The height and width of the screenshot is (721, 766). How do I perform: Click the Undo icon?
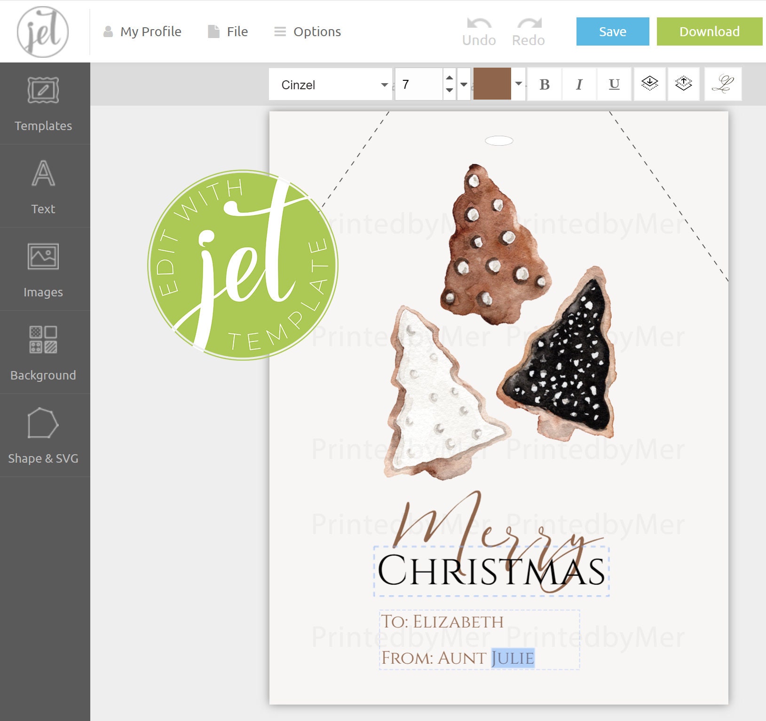click(479, 26)
